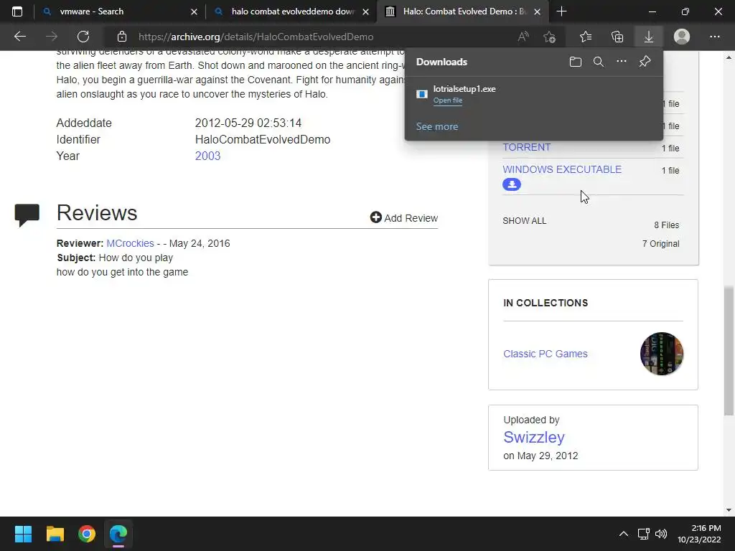This screenshot has height=551, width=735.
Task: Click the 7 Original count text
Action: coord(660,244)
